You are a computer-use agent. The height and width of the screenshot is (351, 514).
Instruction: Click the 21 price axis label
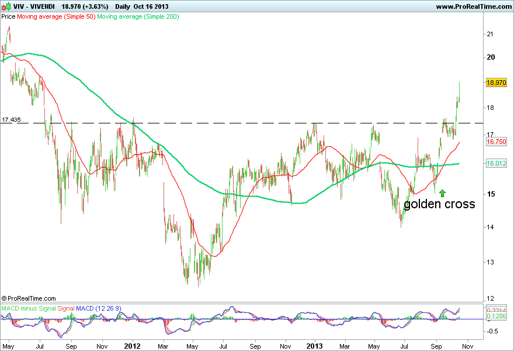pyautogui.click(x=490, y=34)
